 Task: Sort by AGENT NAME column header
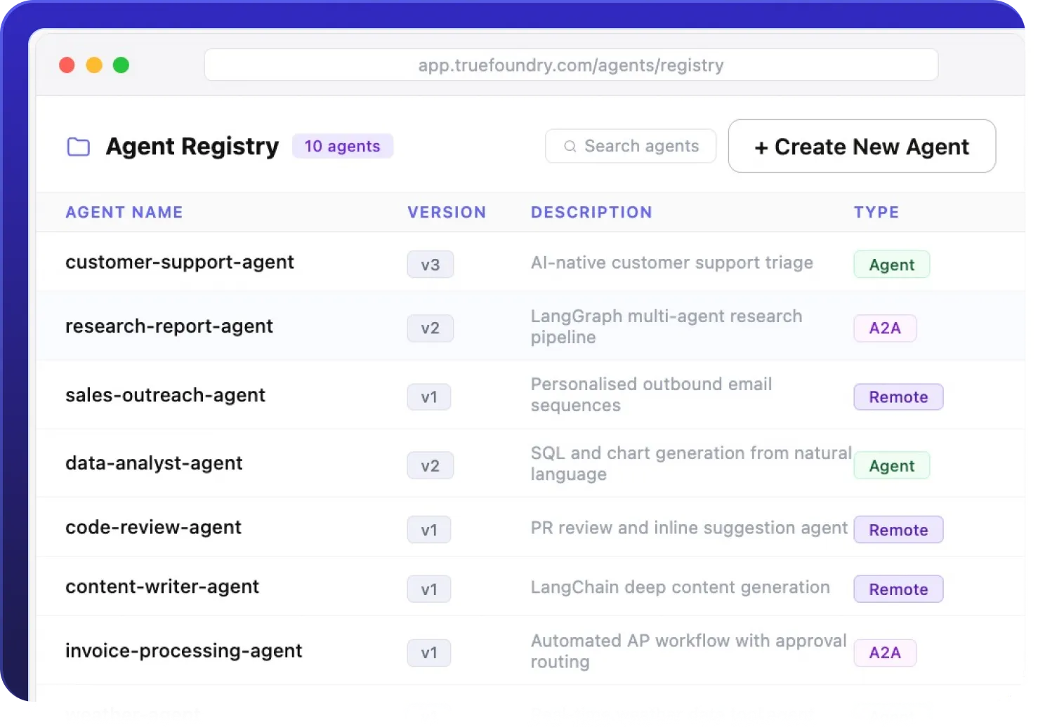[x=124, y=212]
